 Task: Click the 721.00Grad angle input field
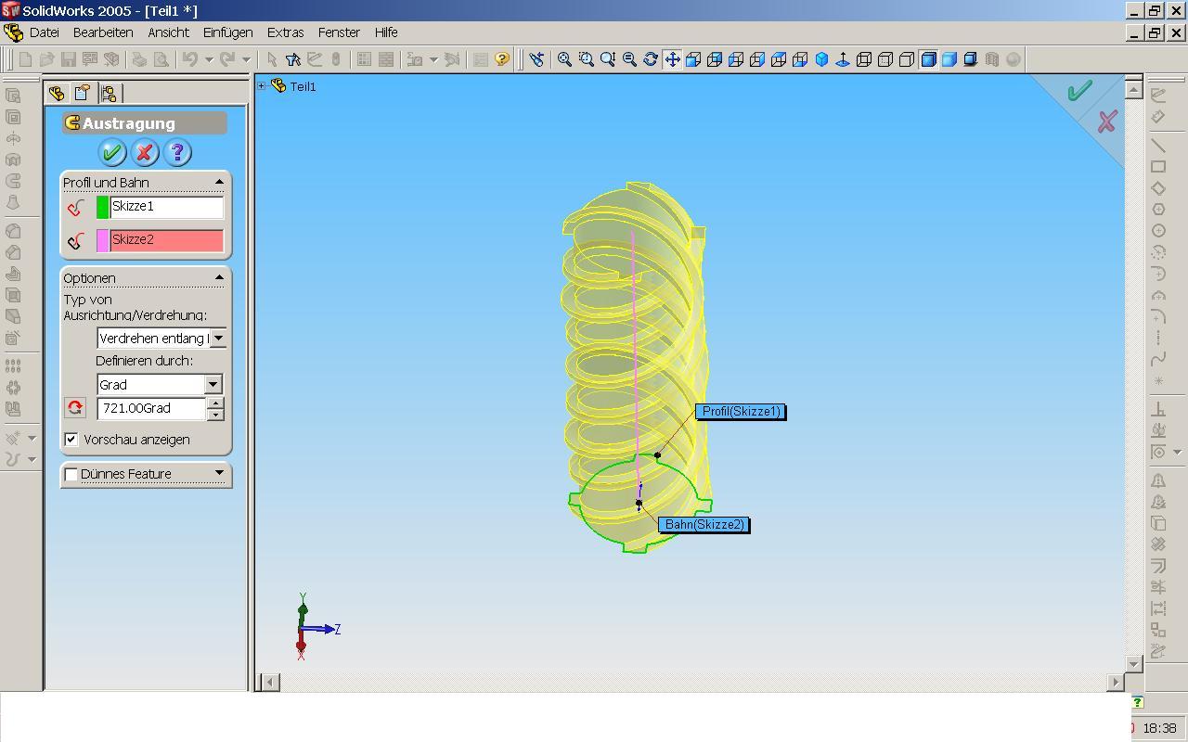pos(150,408)
